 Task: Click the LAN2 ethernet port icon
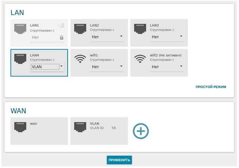[81, 28]
